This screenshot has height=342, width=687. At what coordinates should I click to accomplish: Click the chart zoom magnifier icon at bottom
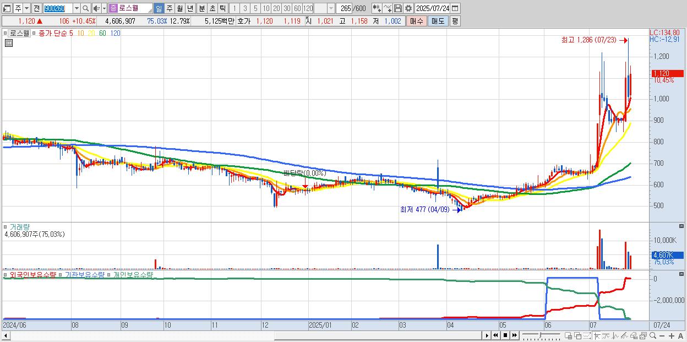653,335
